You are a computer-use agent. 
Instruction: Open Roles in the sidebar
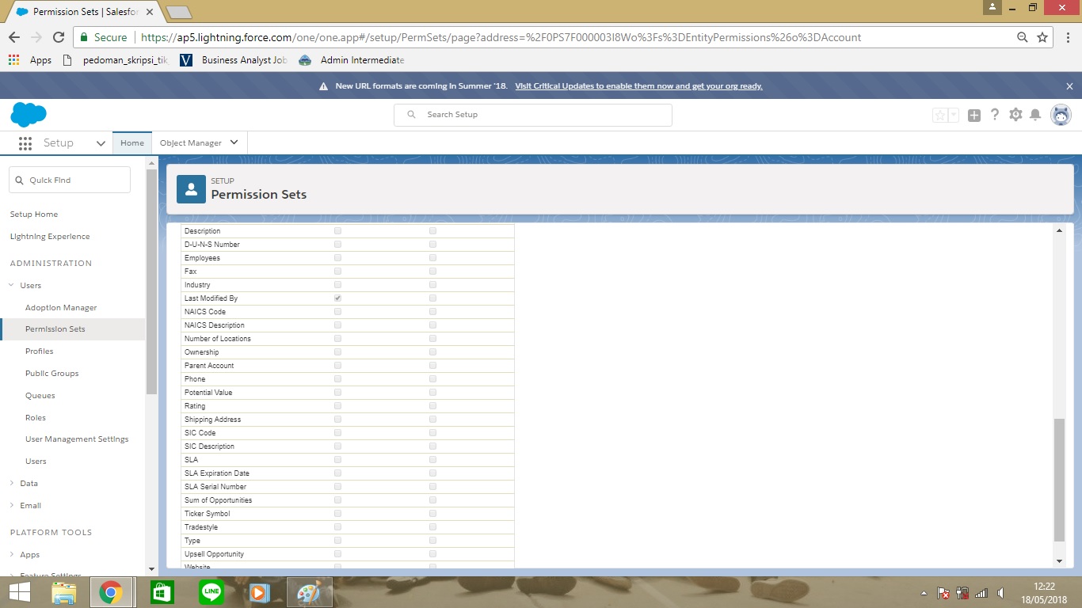pos(36,418)
